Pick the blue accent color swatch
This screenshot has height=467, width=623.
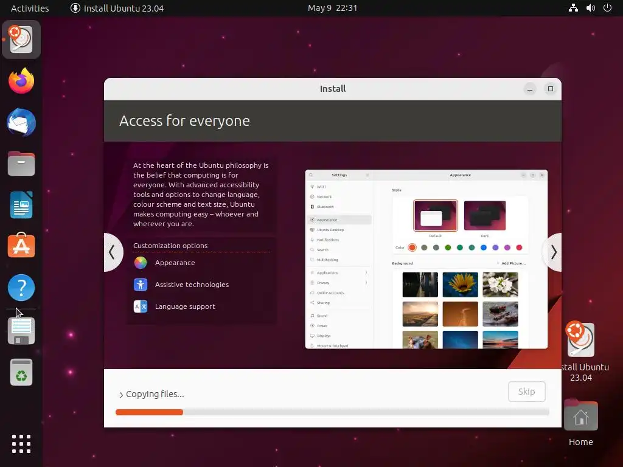(483, 247)
